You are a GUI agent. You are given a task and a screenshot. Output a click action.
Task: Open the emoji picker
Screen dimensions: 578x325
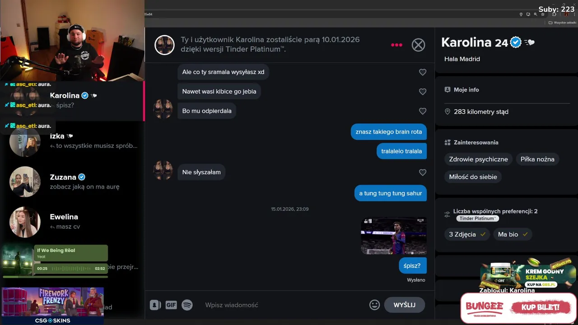(374, 305)
